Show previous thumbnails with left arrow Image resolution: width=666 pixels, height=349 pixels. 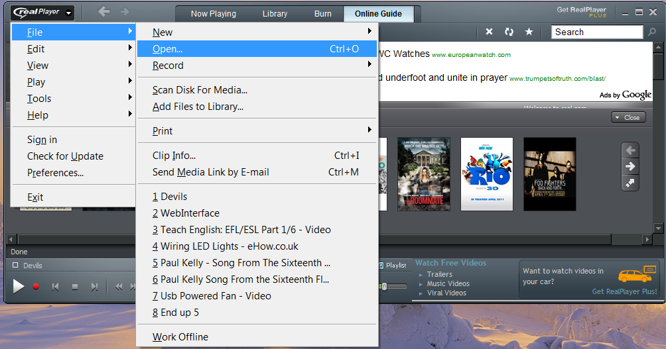(630, 150)
